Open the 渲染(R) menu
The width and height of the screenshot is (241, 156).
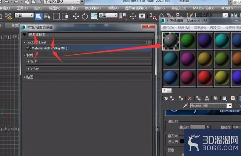coord(159,8)
